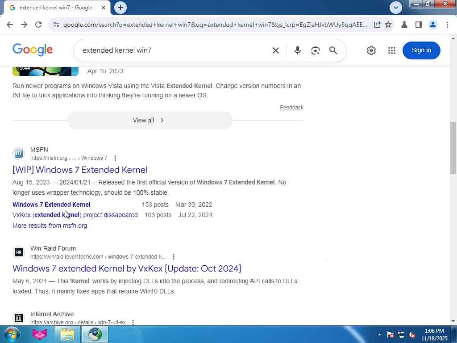Focus the Google search input field
The width and height of the screenshot is (457, 343).
tap(175, 50)
